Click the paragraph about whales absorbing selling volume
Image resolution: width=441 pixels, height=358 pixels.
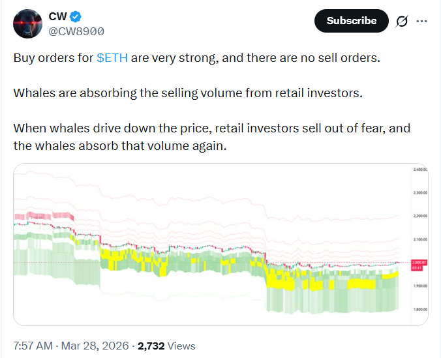[x=187, y=93]
